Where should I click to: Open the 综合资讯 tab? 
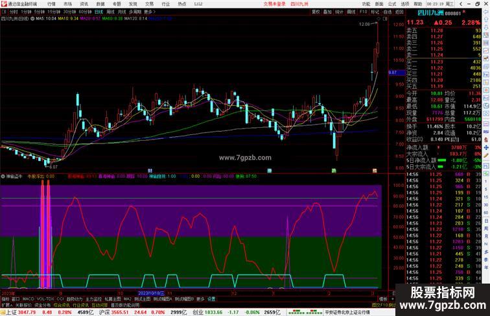(x=62, y=305)
